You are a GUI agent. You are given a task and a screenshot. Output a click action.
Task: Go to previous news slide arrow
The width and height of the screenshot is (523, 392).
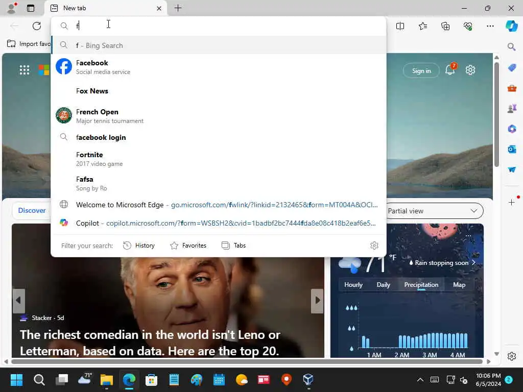[19, 300]
